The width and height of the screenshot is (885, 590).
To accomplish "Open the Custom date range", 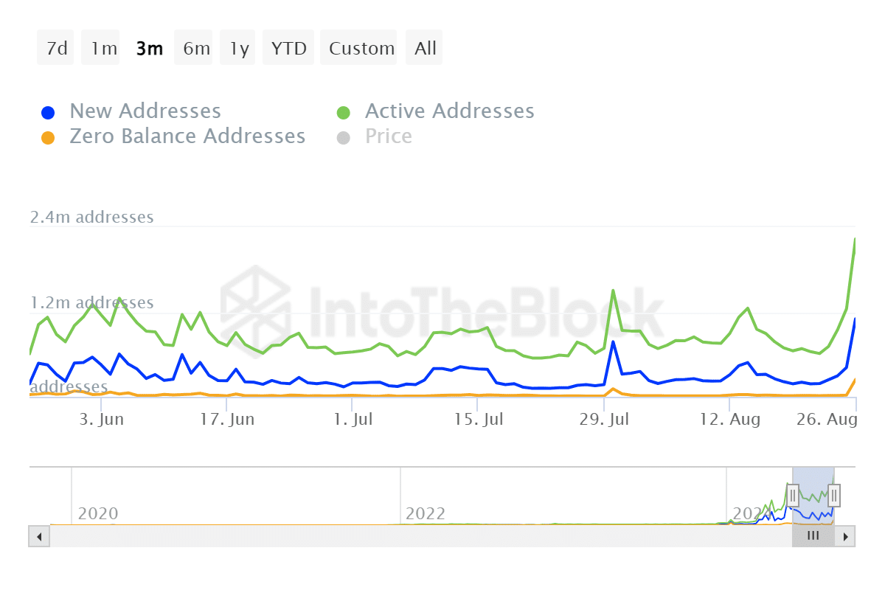I will [x=361, y=49].
